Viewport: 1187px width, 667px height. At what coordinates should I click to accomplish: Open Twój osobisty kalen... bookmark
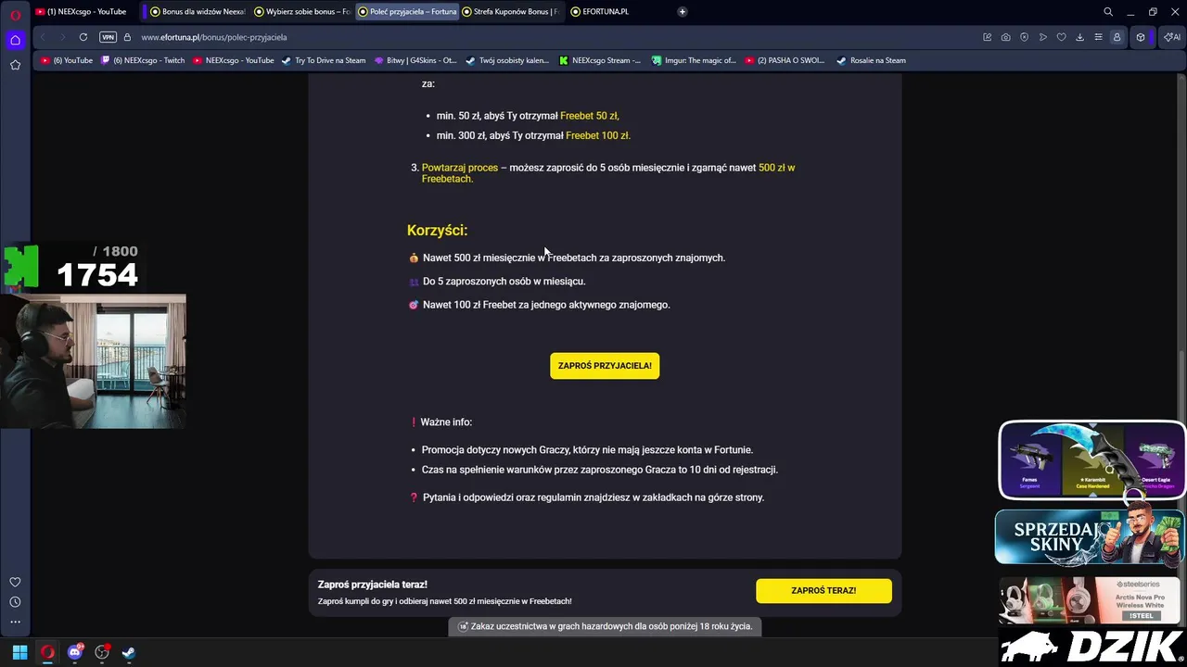coord(507,60)
